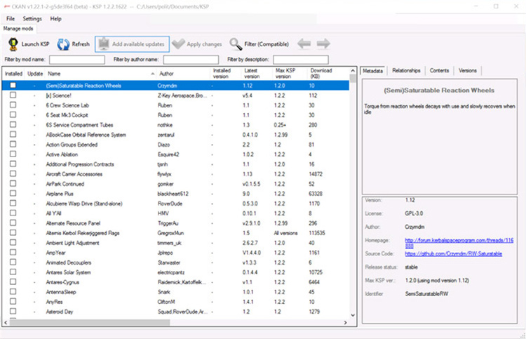The height and width of the screenshot is (339, 526).
Task: Tick checkbox for [x] Science!
Action: [13, 95]
